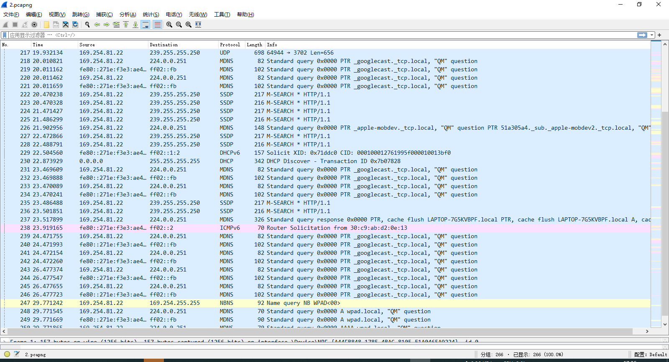Go forward to next packet in history

coord(107,25)
